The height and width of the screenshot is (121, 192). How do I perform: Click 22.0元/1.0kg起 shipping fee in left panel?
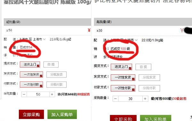pyautogui.click(x=60, y=39)
